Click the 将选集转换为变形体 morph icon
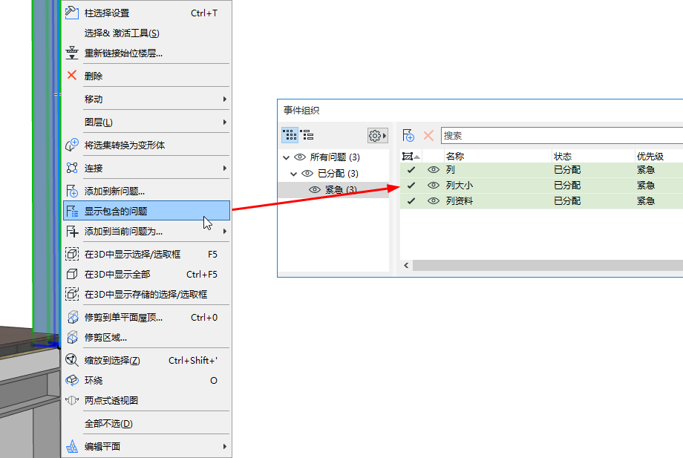The height and width of the screenshot is (458, 683). [x=72, y=145]
